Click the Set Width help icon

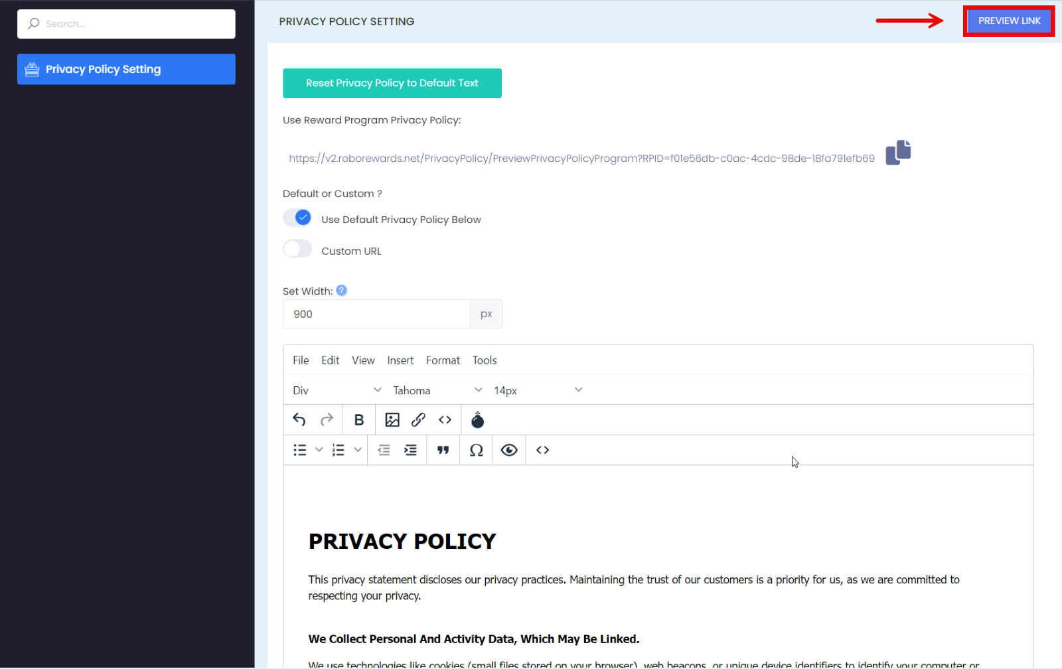341,290
